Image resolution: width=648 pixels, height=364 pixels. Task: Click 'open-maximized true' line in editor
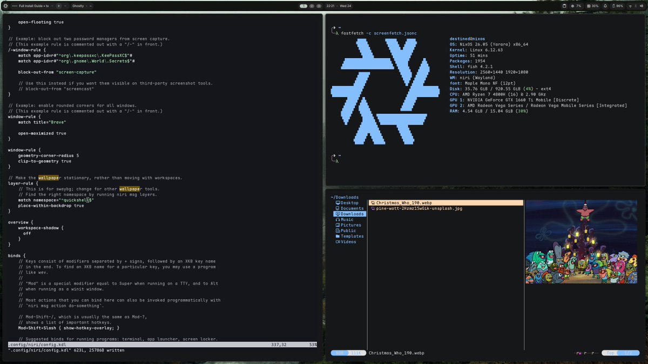pos(42,133)
